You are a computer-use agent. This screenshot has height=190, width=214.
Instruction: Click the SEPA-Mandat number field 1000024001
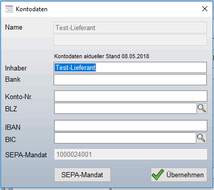click(131, 154)
